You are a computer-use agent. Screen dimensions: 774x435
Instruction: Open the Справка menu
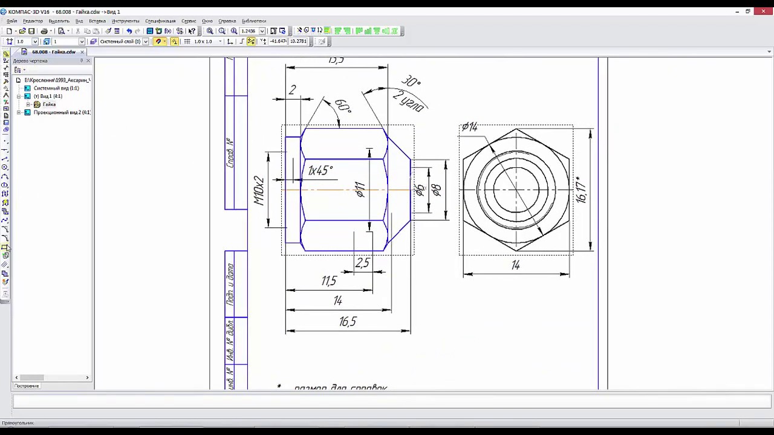pos(227,21)
